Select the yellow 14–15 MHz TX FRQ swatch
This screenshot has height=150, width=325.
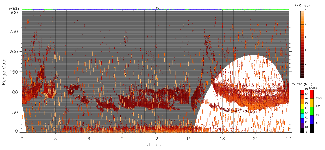click(302, 106)
